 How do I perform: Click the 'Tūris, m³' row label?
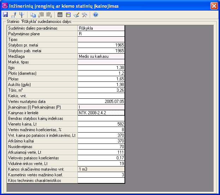point(42,90)
